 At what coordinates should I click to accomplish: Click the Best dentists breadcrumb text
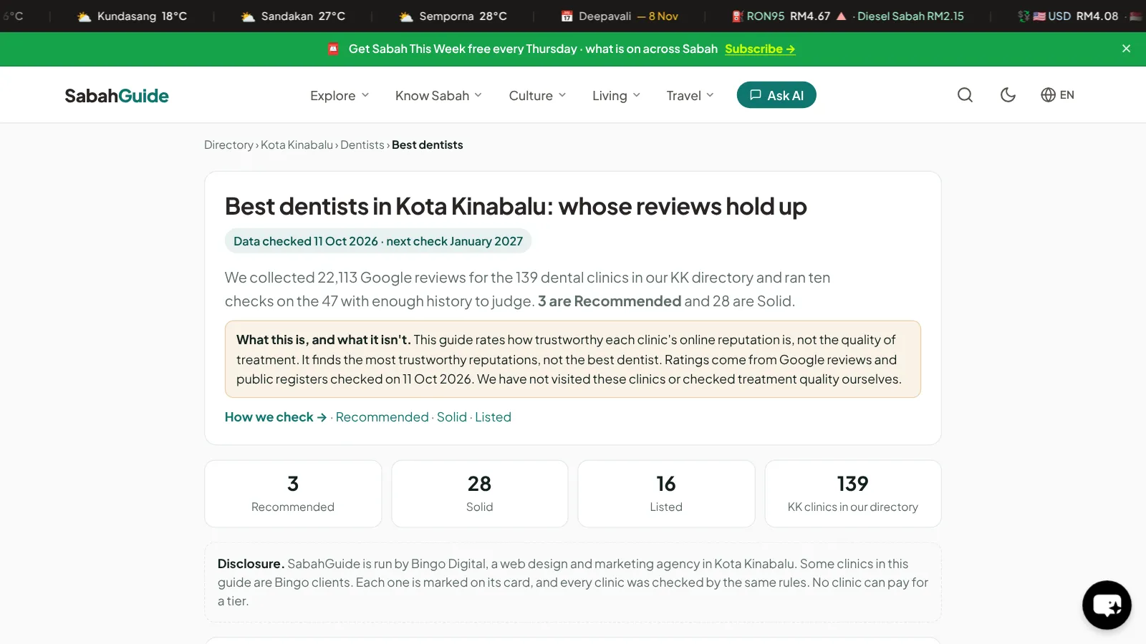coord(428,145)
